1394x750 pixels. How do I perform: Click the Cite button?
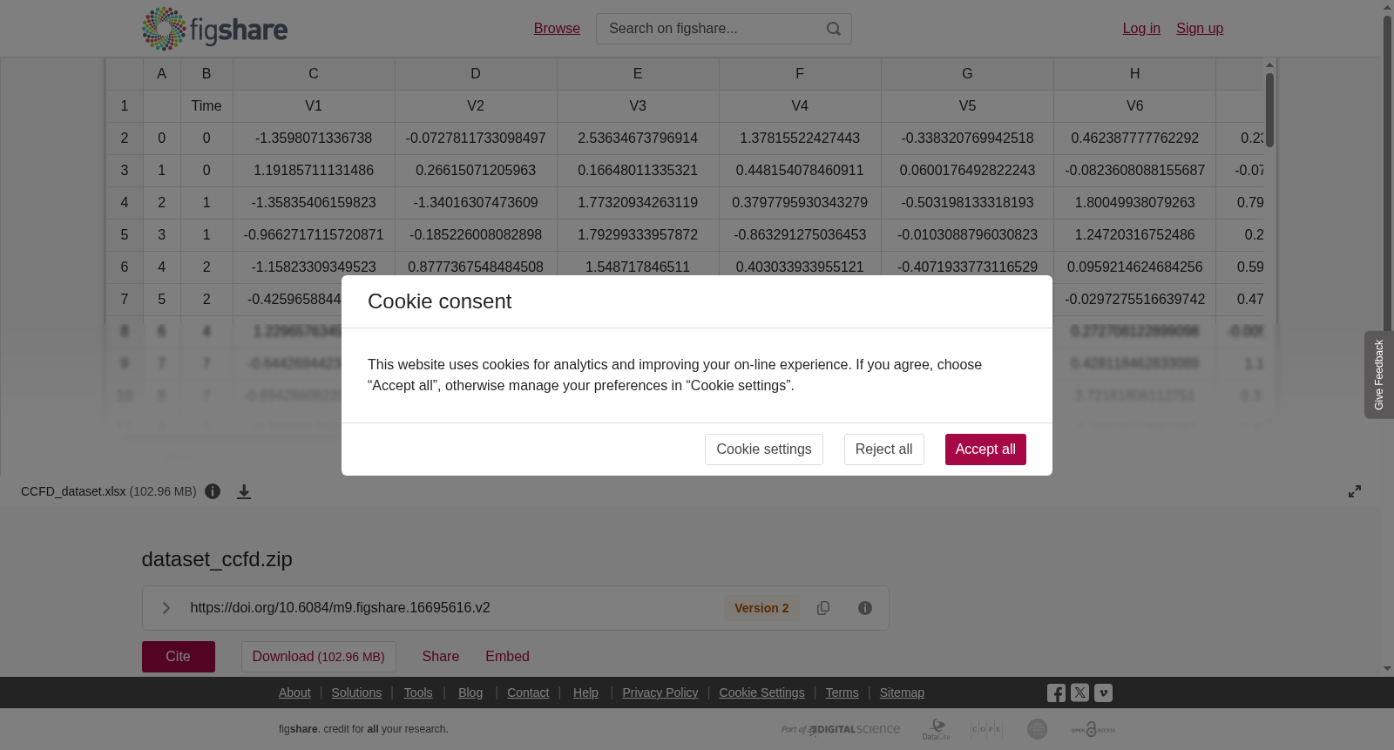(179, 657)
